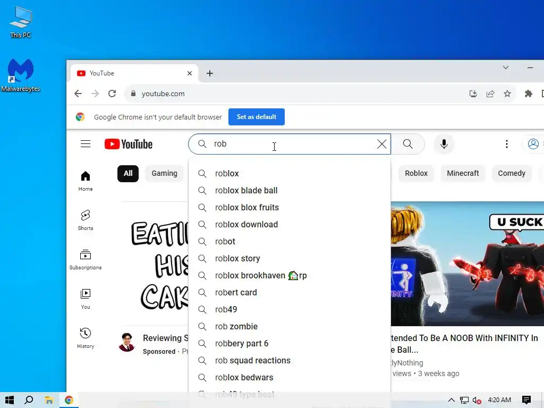544x408 pixels.
Task: Click the share page icon
Action: (x=490, y=93)
